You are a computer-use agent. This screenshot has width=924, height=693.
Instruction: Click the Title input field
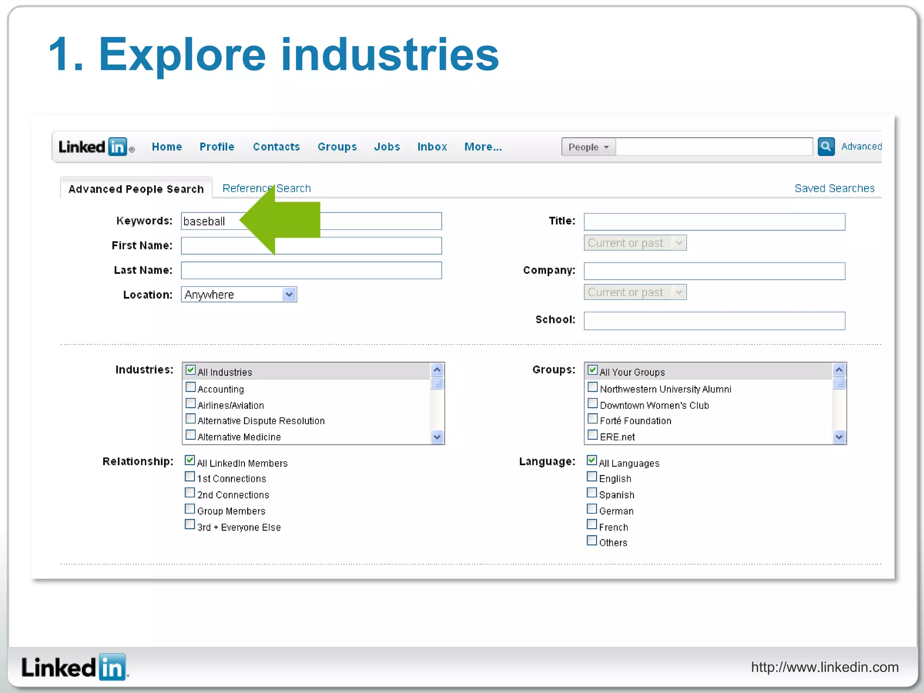(x=714, y=222)
